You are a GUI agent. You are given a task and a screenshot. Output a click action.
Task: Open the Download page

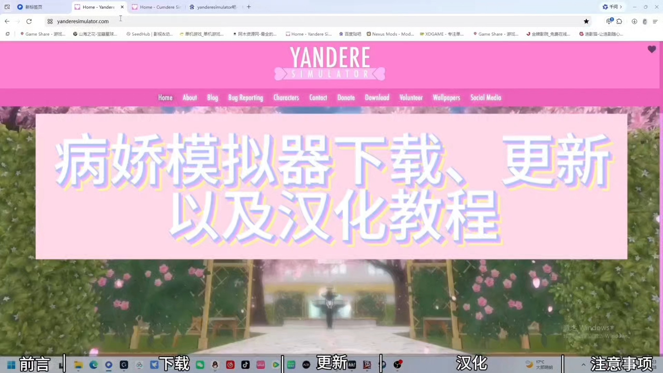point(377,98)
